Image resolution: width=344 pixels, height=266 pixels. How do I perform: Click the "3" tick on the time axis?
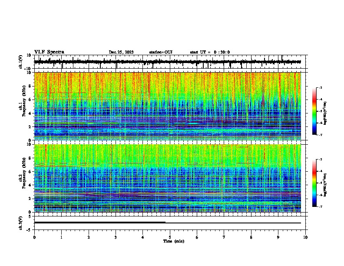pos(116,237)
